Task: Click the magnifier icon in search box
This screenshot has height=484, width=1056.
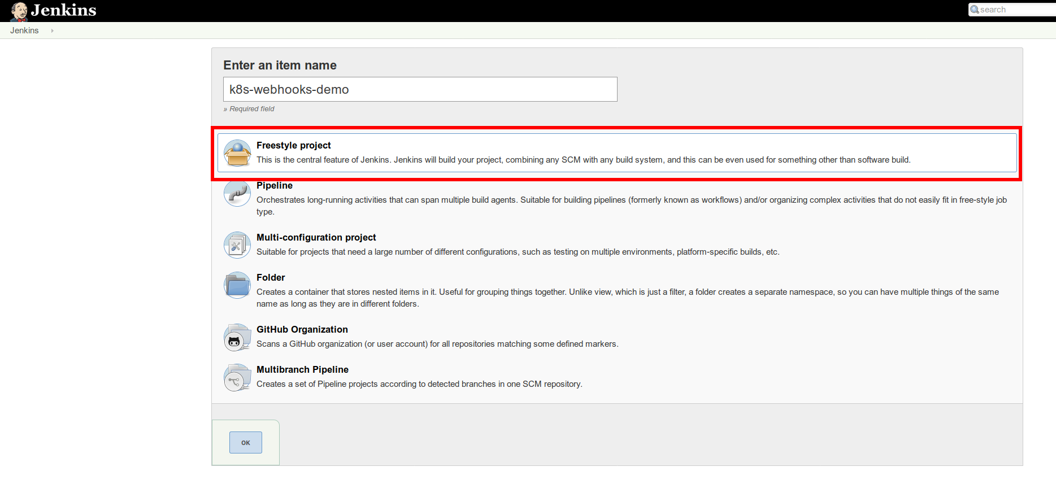Action: tap(975, 10)
